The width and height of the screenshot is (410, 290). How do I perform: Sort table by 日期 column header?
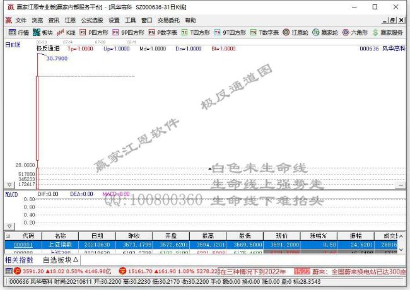tap(97, 236)
